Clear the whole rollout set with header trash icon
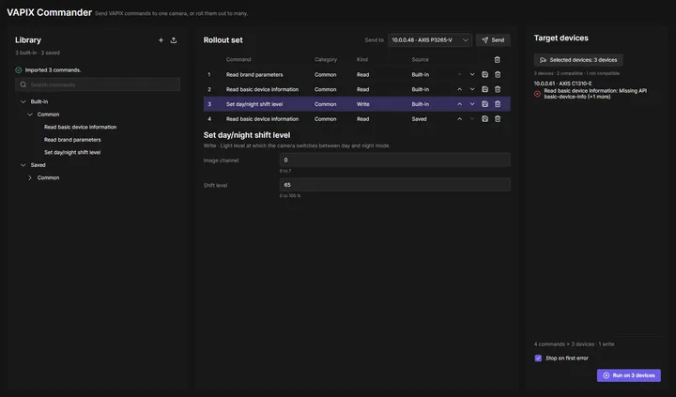Image resolution: width=676 pixels, height=397 pixels. tap(497, 59)
